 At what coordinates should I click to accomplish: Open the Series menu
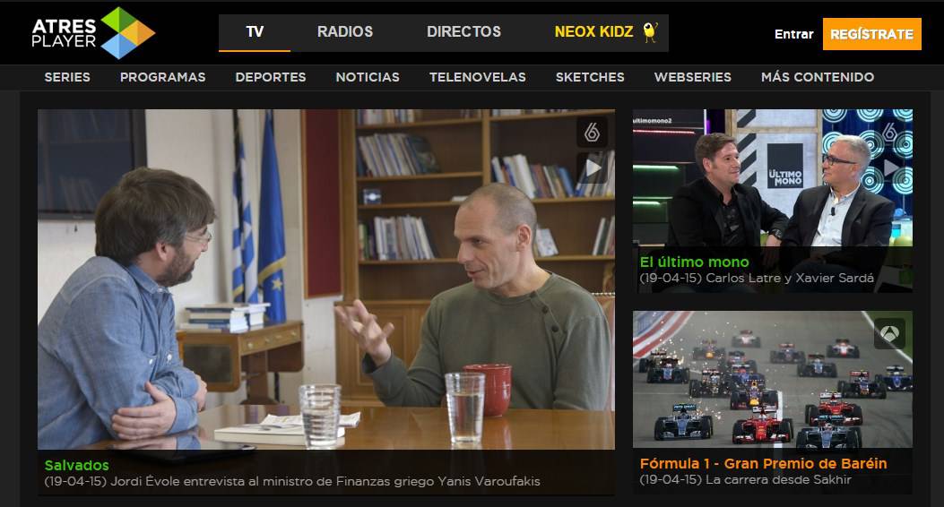click(x=67, y=77)
